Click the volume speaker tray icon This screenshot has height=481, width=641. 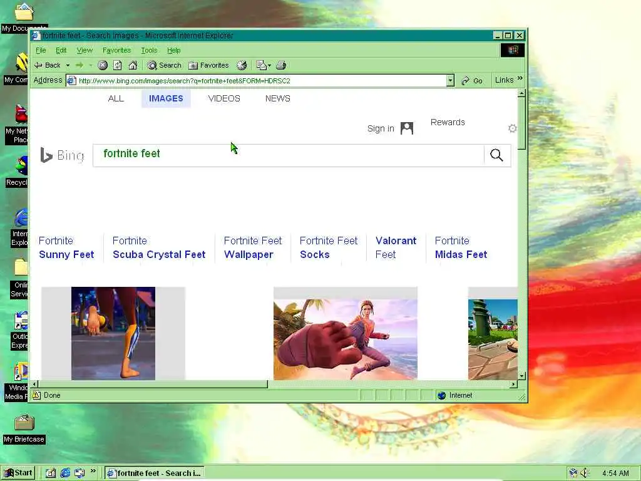coord(585,473)
